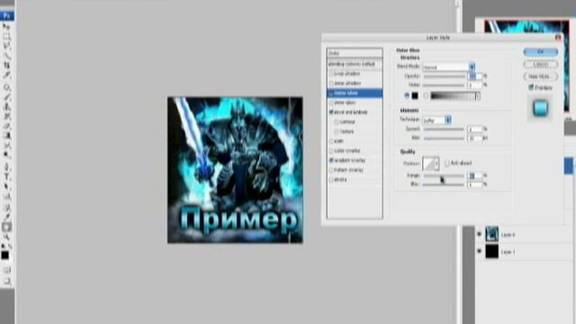Open the Styles section in list
The height and width of the screenshot is (324, 576).
click(355, 53)
